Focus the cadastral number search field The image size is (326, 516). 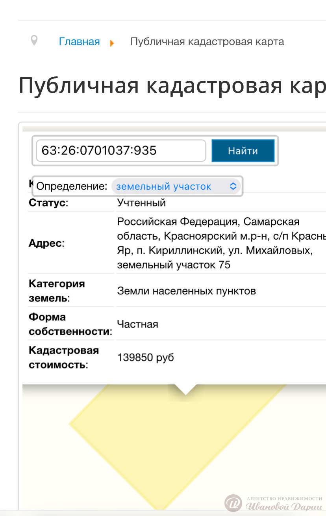click(121, 151)
